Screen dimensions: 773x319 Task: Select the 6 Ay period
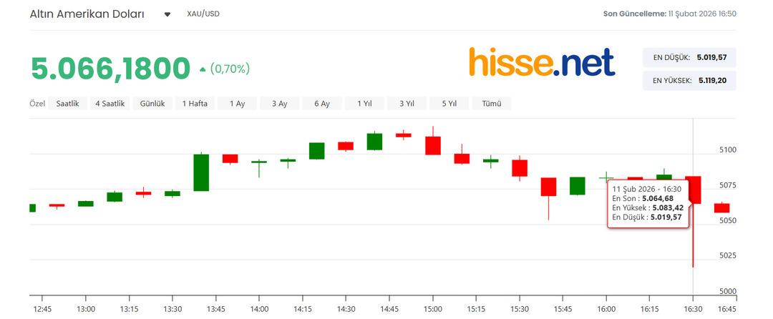pyautogui.click(x=321, y=104)
